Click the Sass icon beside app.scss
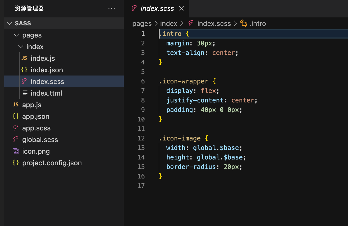This screenshot has width=348, height=226. [16, 128]
